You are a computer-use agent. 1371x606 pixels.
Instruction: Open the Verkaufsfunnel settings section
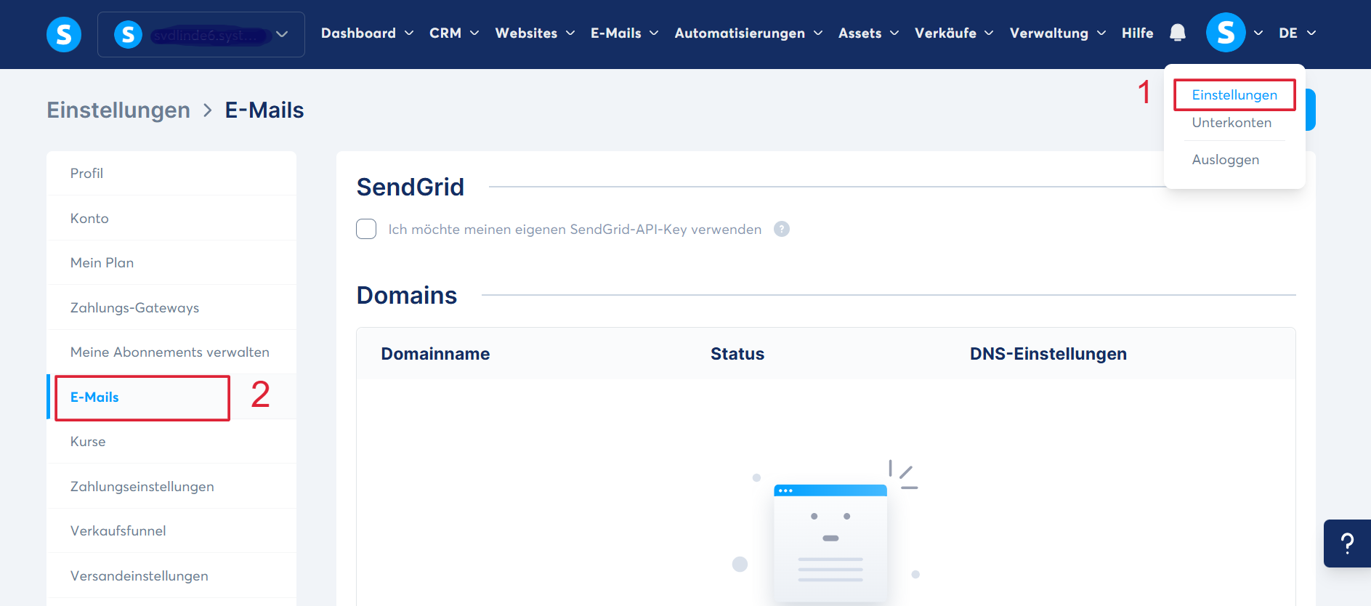171,531
